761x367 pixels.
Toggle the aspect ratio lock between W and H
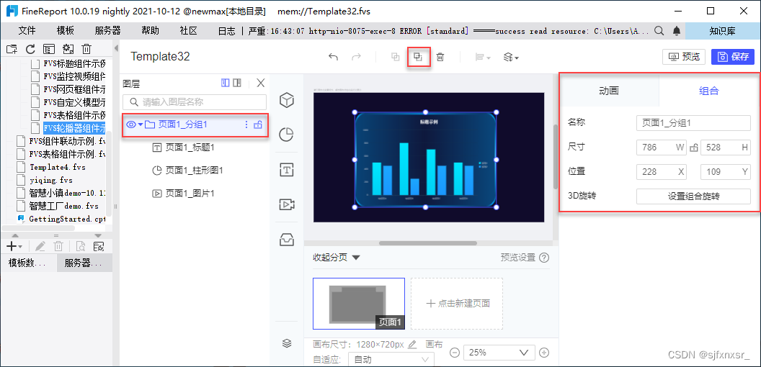[694, 148]
